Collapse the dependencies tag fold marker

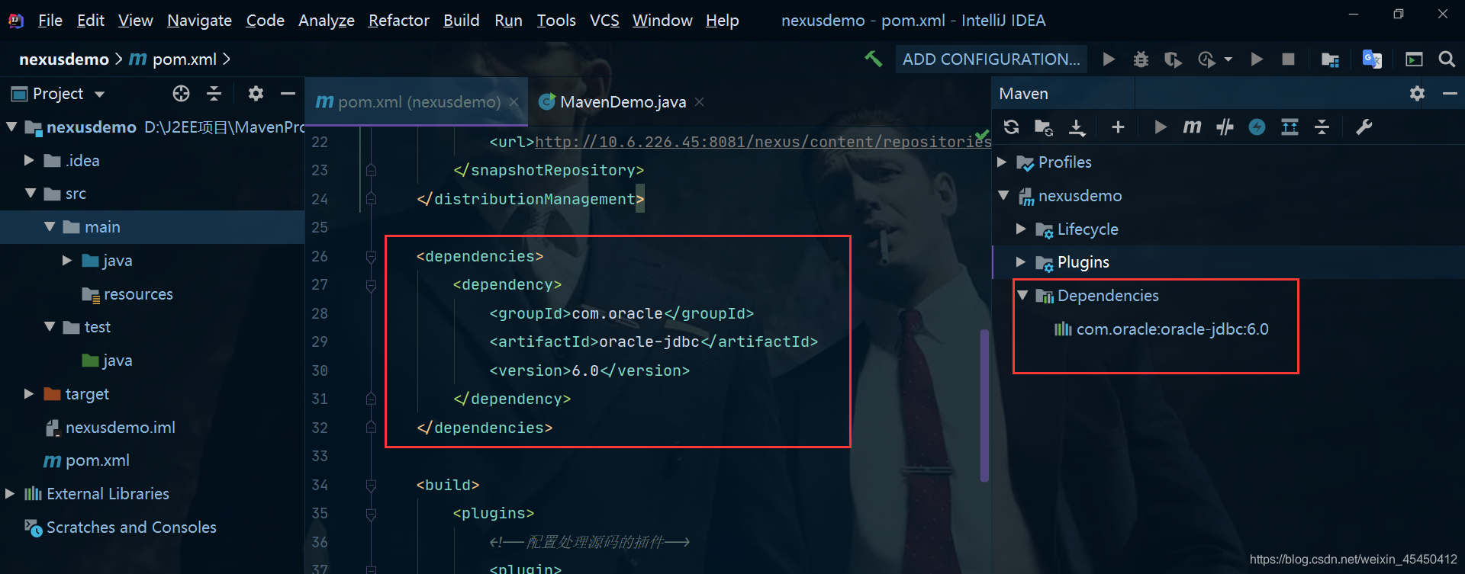(x=371, y=257)
